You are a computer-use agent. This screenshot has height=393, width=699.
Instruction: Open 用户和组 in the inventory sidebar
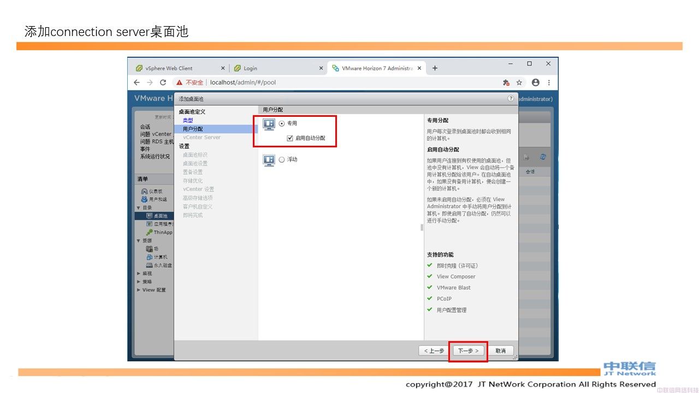click(x=158, y=199)
